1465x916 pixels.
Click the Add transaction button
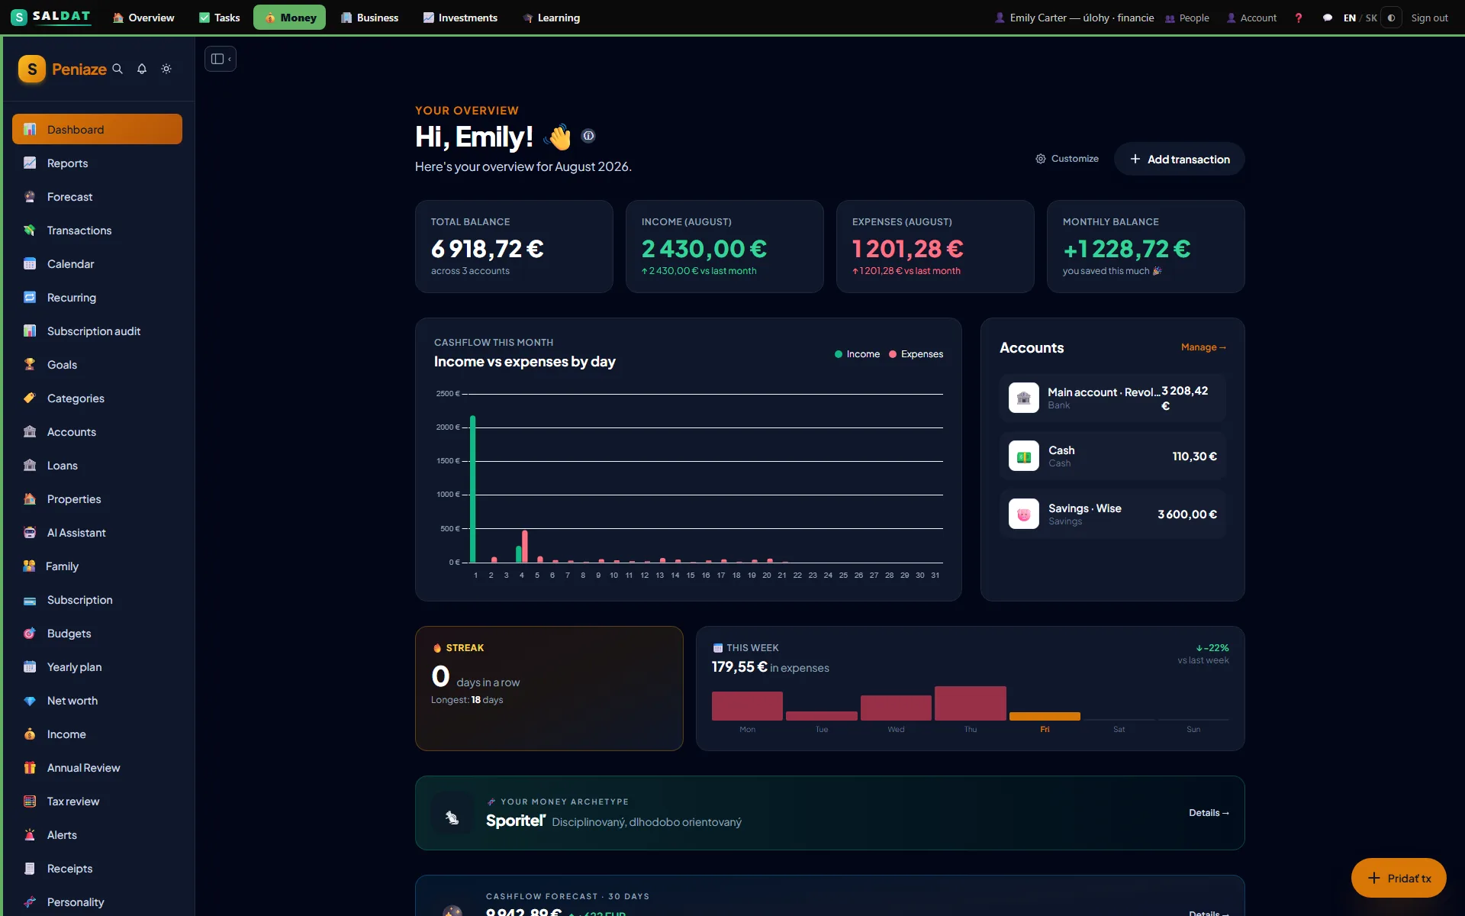click(x=1180, y=159)
